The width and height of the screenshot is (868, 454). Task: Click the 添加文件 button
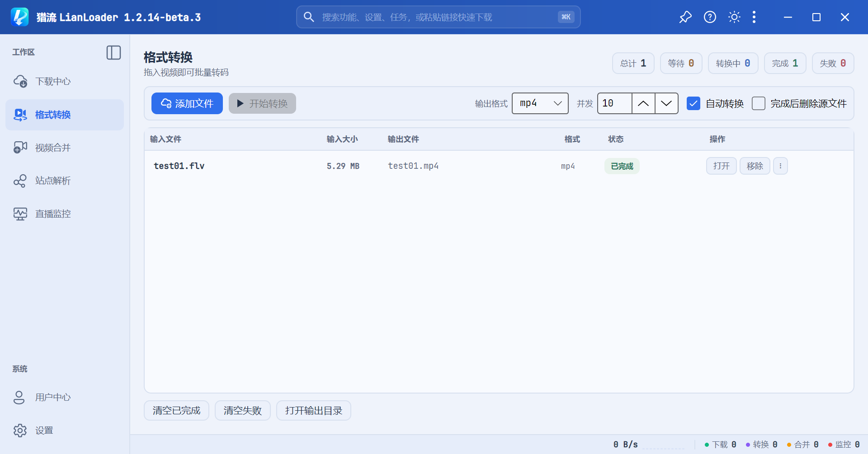(187, 103)
